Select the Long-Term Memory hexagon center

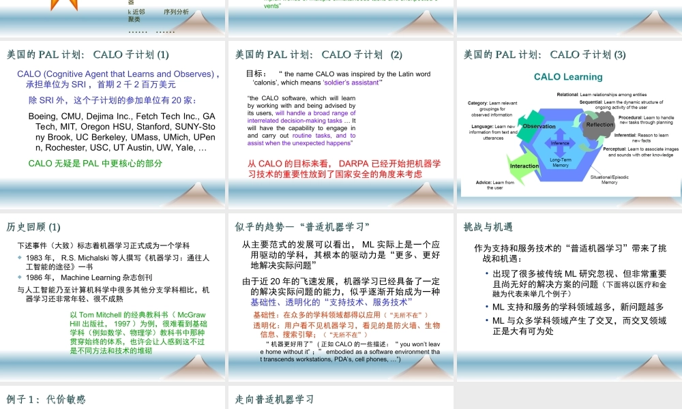(561, 162)
